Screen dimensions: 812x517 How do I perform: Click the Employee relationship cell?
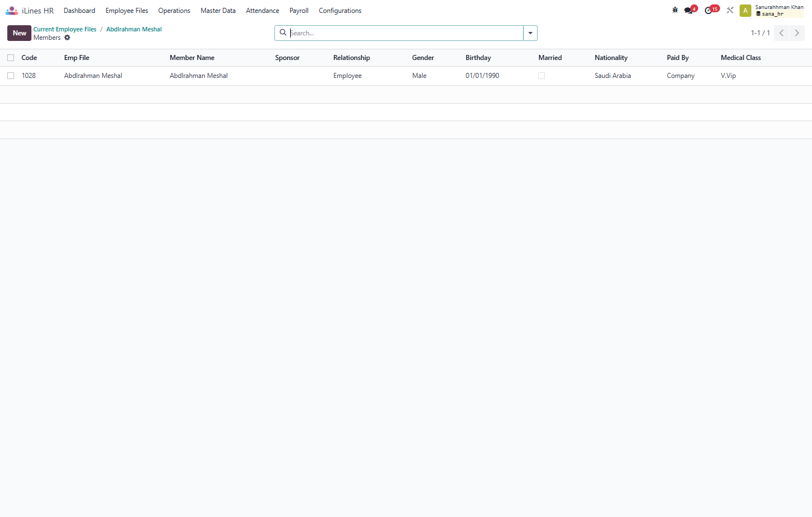(x=347, y=76)
